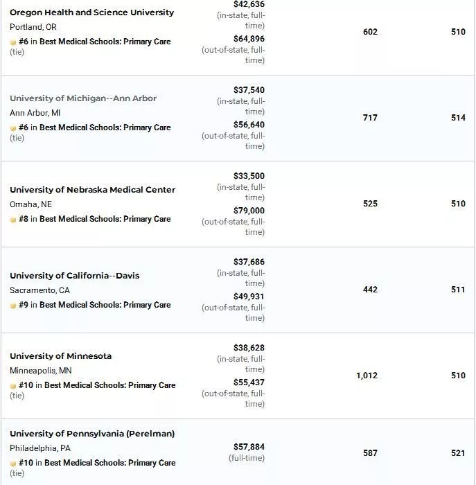
Task: Open Best Medical Schools: Primary Care under Michigan
Action: pyautogui.click(x=105, y=127)
